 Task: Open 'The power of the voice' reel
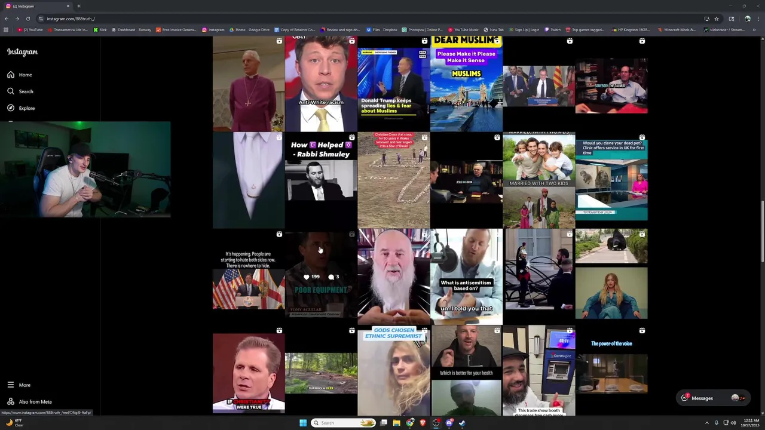611,370
